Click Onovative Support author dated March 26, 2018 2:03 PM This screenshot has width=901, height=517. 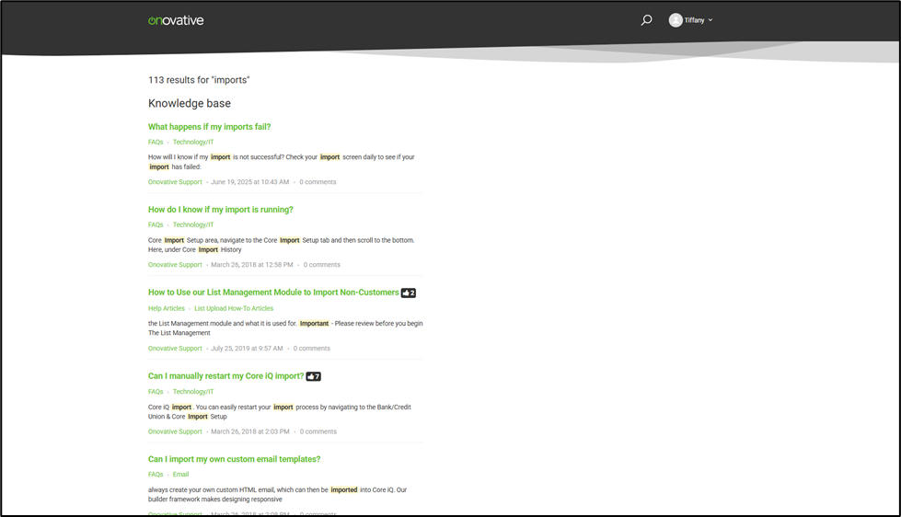pyautogui.click(x=175, y=432)
